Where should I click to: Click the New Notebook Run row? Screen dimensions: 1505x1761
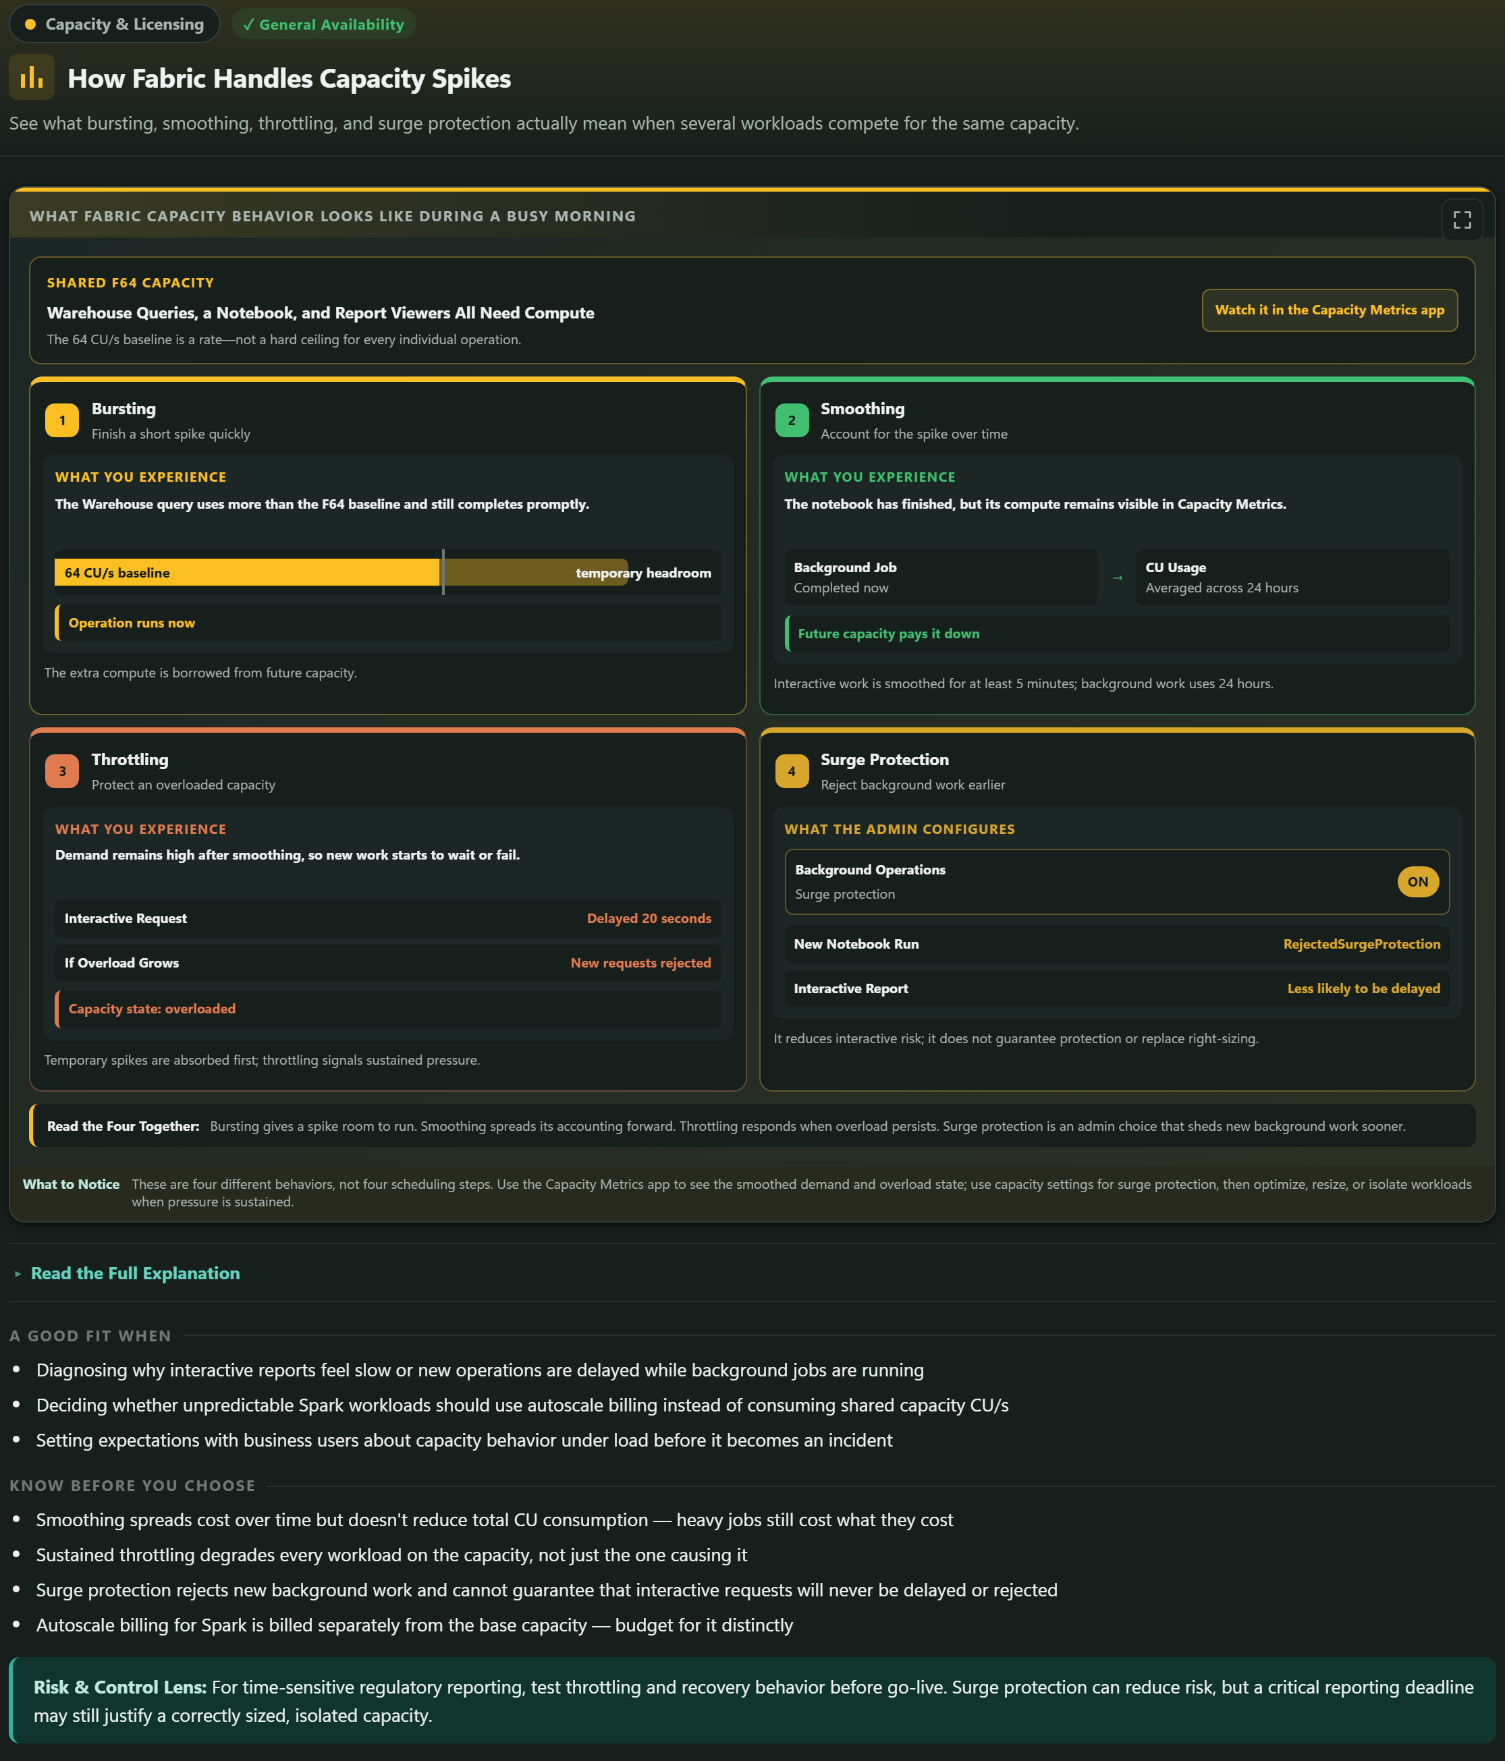coord(1117,943)
